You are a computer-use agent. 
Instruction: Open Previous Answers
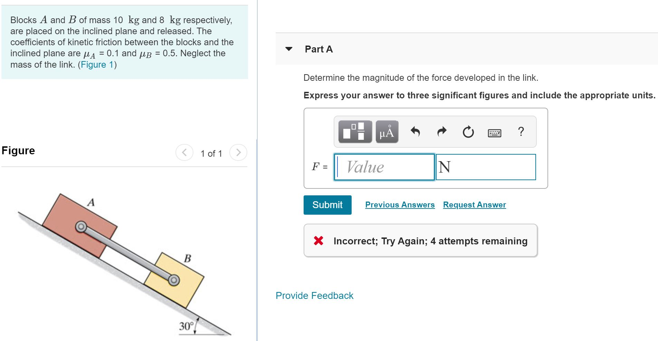click(x=400, y=204)
